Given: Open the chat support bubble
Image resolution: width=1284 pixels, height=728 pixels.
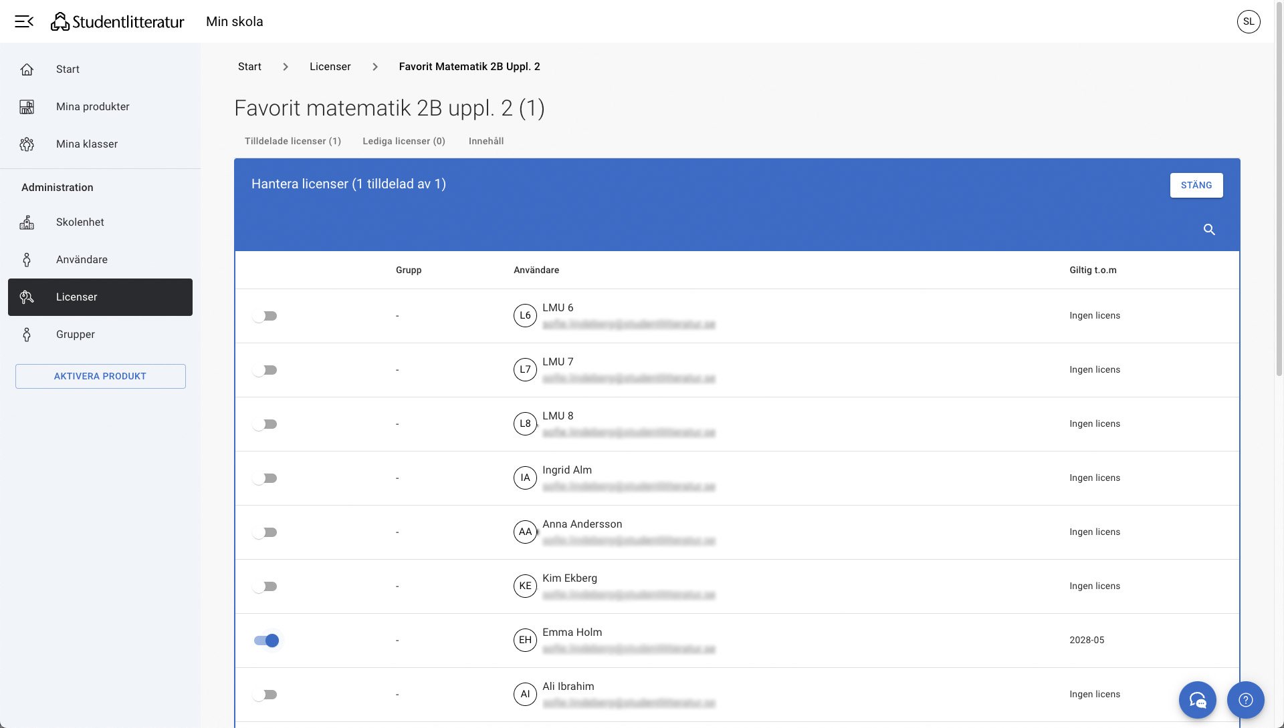Looking at the screenshot, I should tap(1197, 700).
